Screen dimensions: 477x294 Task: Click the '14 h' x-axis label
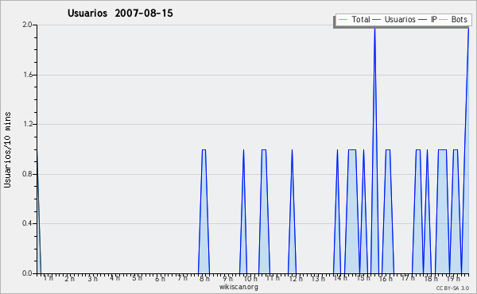(x=340, y=278)
